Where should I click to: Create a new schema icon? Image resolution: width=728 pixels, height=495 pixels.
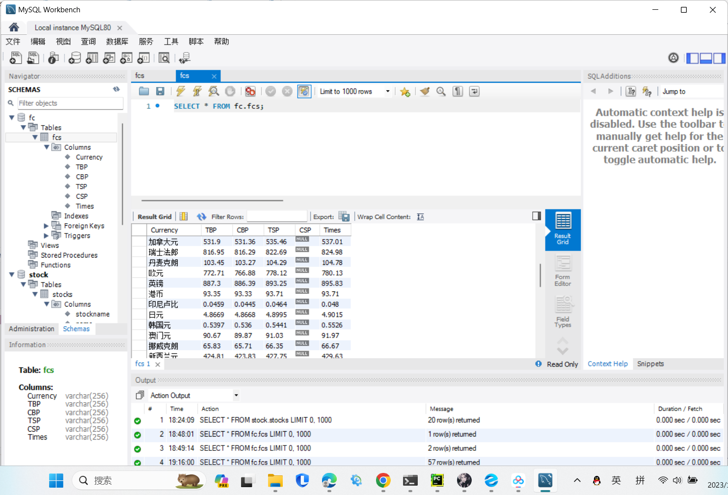[75, 58]
